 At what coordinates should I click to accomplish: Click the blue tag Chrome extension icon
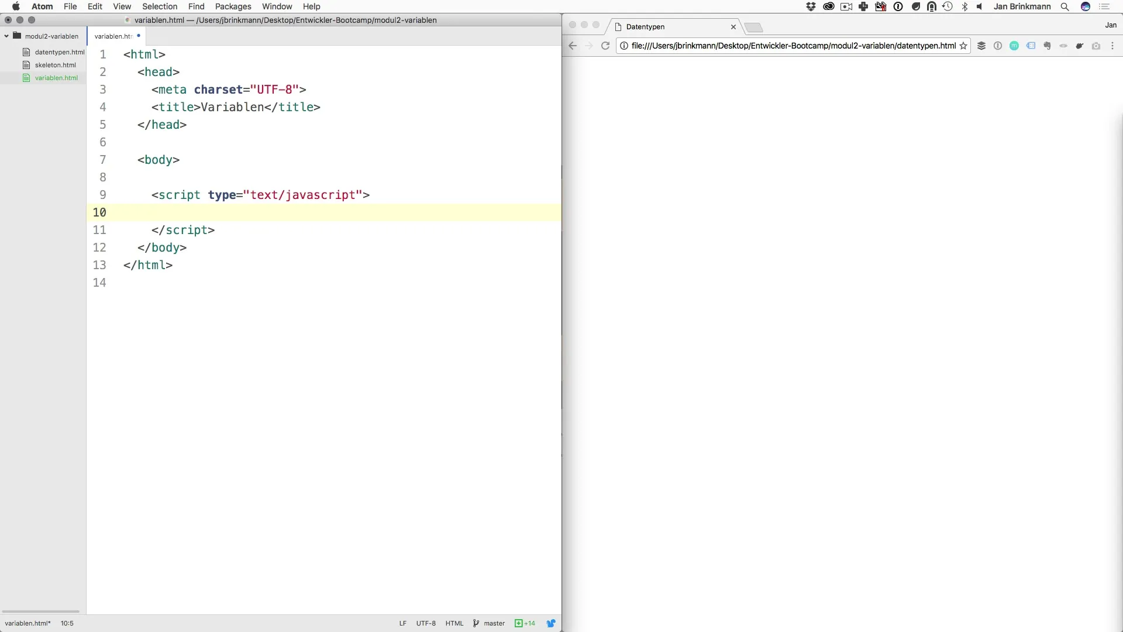pyautogui.click(x=1031, y=46)
